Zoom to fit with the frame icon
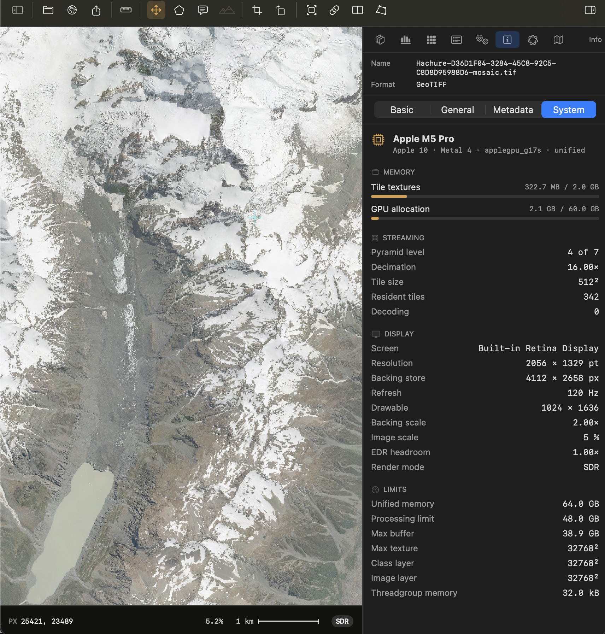The width and height of the screenshot is (605, 634). click(x=311, y=10)
